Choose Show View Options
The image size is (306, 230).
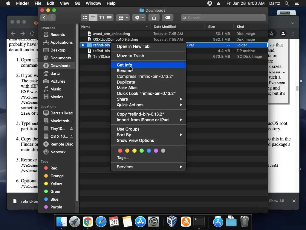click(148, 141)
